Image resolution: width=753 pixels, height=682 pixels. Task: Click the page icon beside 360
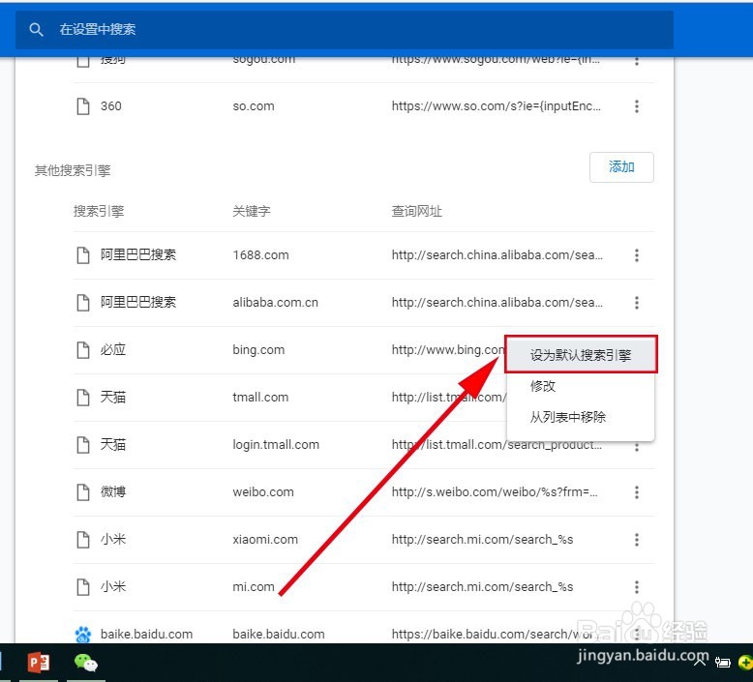point(83,106)
